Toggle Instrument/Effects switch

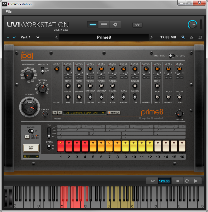171,56
